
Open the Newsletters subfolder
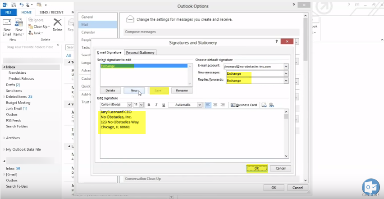[x=17, y=72]
